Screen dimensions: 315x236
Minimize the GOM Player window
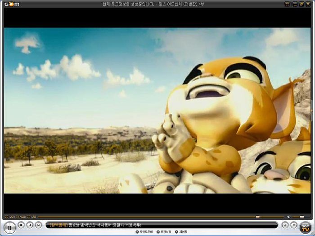295,4
